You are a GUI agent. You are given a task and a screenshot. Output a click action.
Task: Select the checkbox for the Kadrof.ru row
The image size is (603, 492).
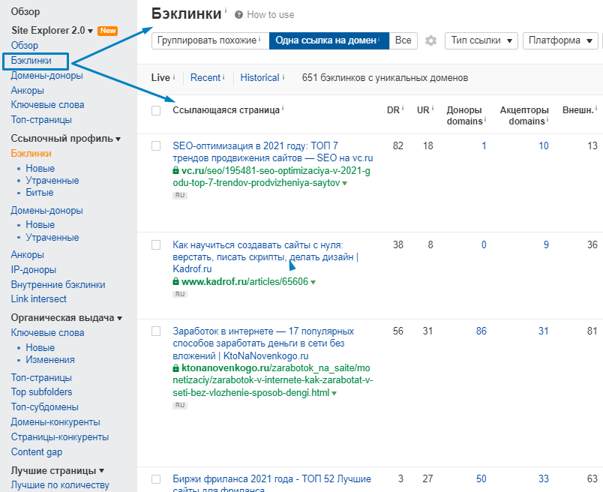click(156, 244)
